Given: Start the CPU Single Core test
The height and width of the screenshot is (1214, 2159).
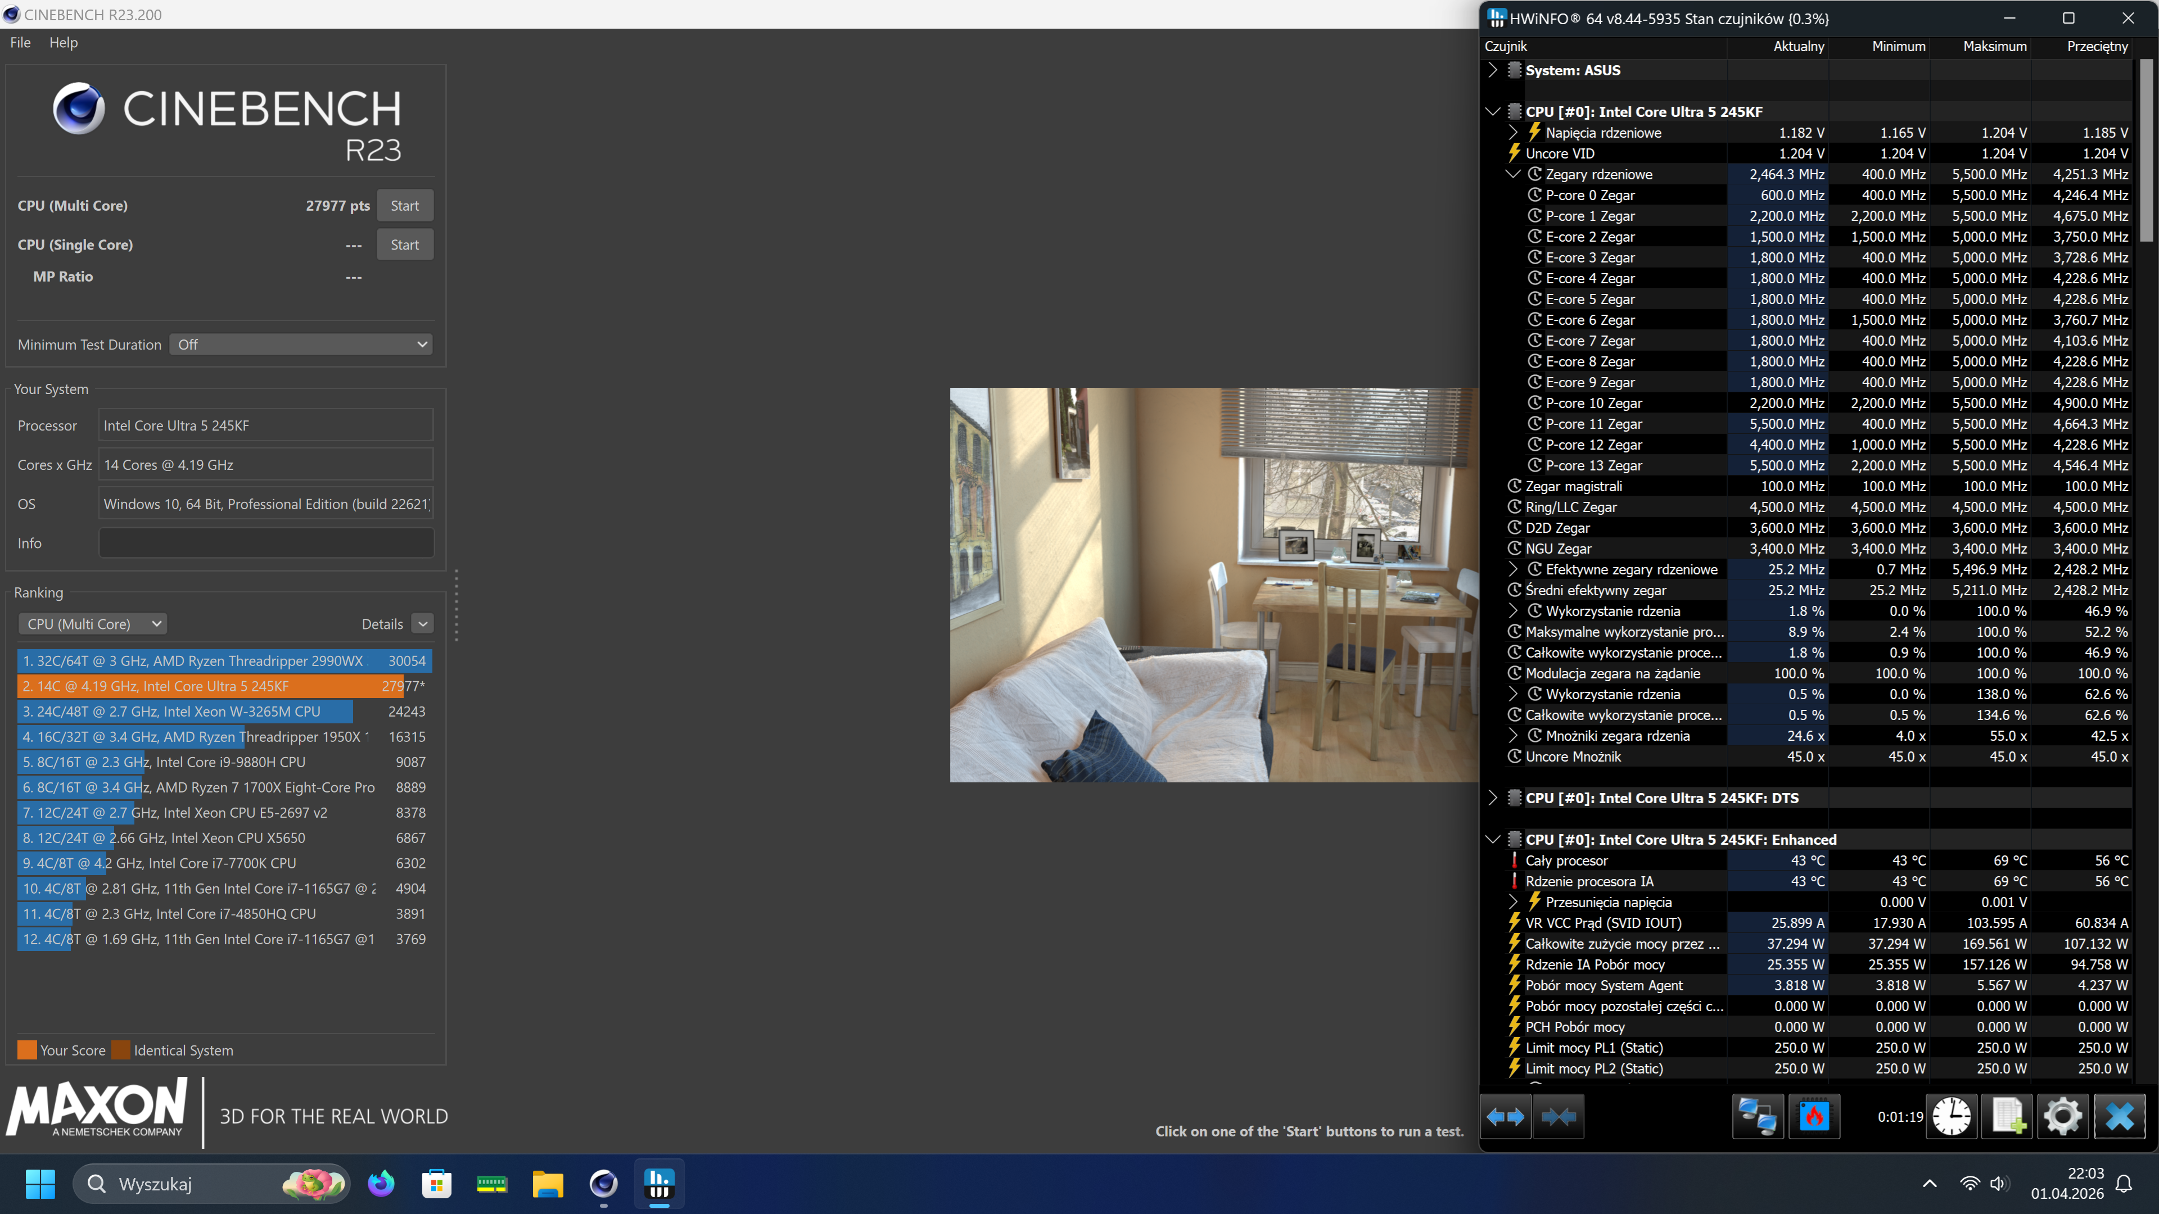Looking at the screenshot, I should 405,244.
